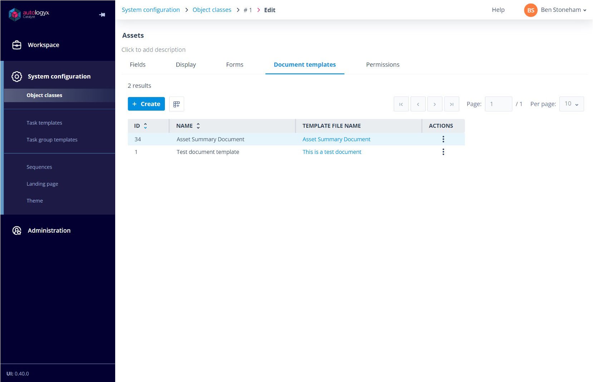Click the Page number input field
Screen dimensions: 593x382
click(x=498, y=104)
